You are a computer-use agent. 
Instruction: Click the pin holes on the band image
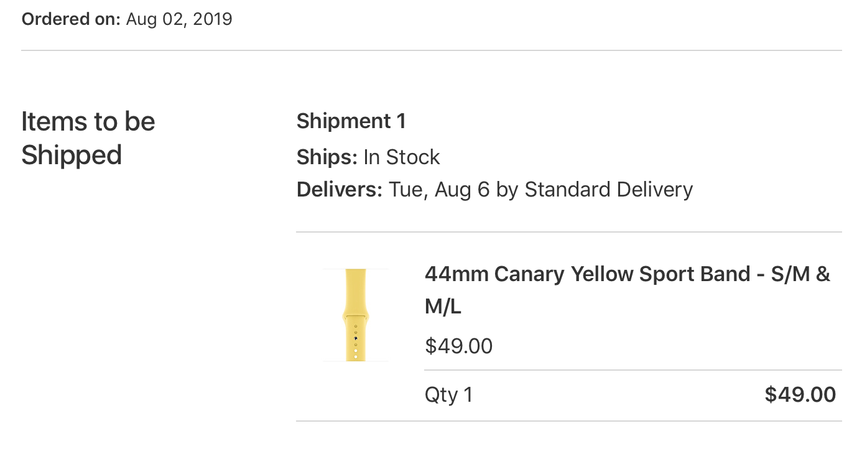click(x=356, y=341)
